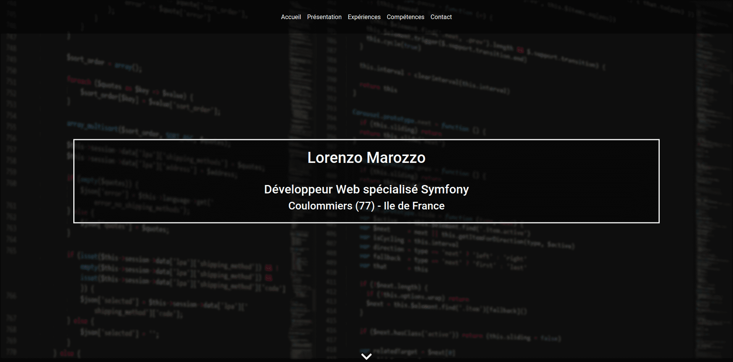This screenshot has width=733, height=362.
Task: Click the surname Marozzo in the heading
Action: (x=396, y=158)
